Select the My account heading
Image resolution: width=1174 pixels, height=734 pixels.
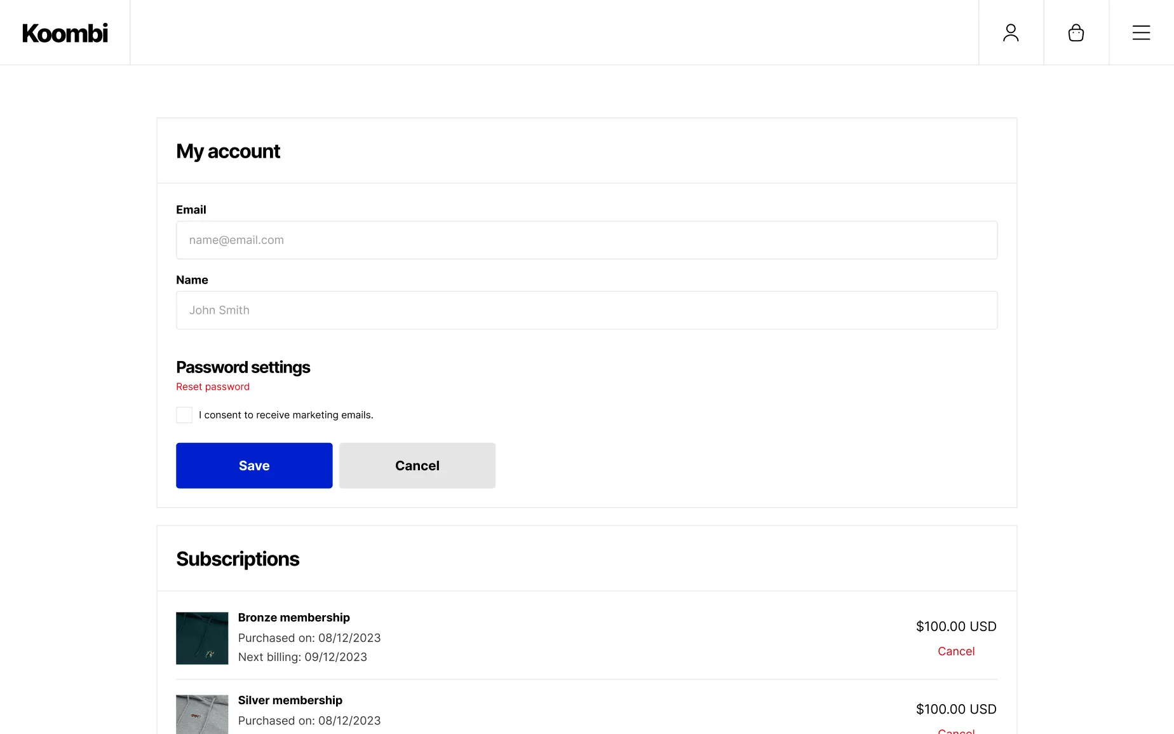228,151
